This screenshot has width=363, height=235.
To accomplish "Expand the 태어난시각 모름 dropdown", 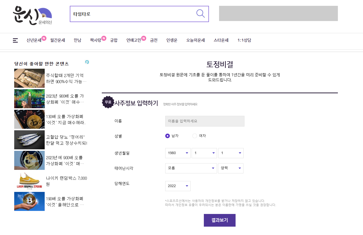I will 191,168.
